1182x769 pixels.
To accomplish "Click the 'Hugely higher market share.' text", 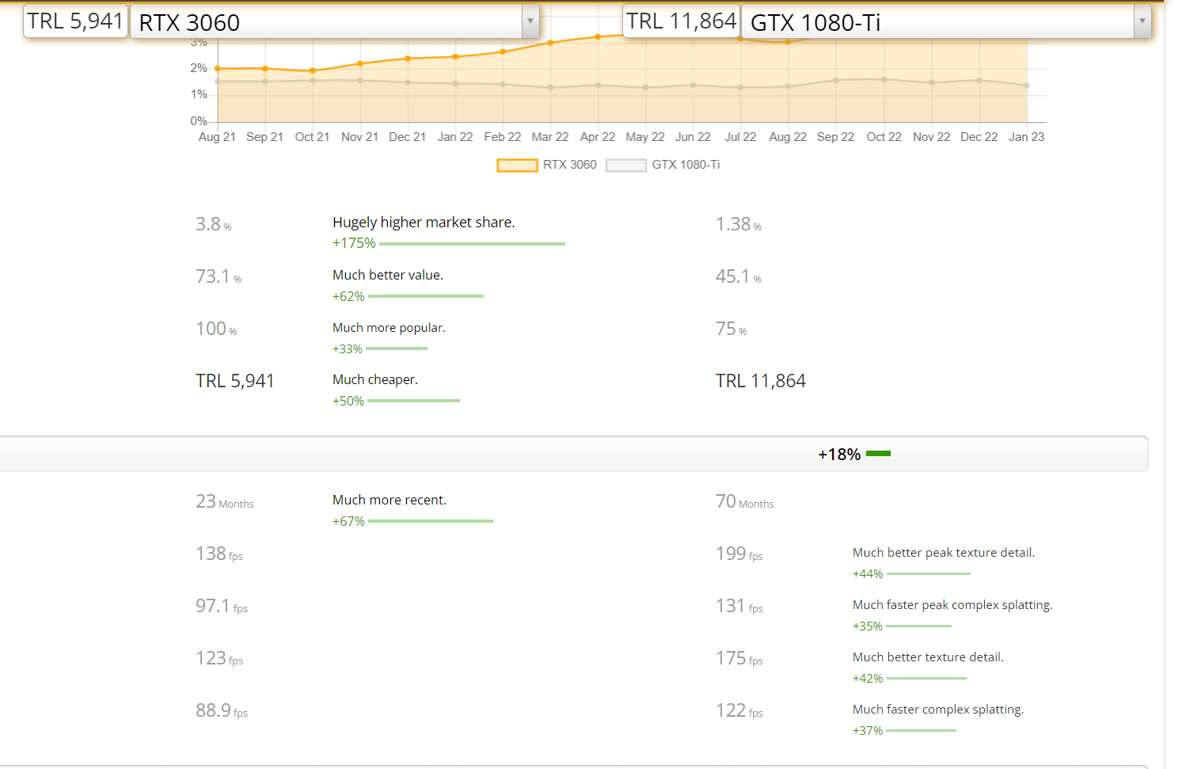I will pos(424,223).
